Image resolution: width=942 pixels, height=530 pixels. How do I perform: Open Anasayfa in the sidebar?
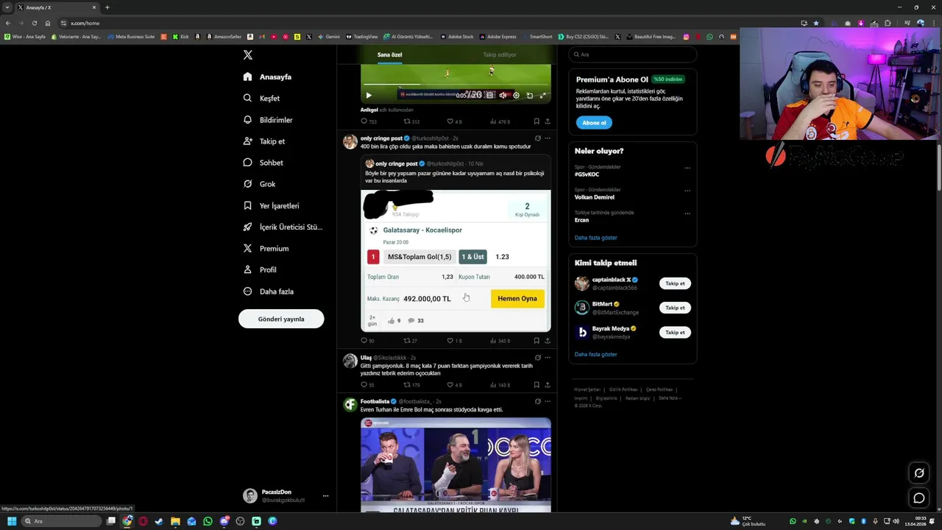click(x=268, y=77)
